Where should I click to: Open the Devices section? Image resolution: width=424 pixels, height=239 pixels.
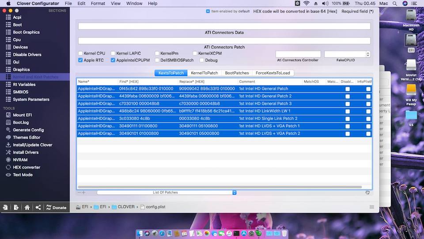tap(20, 47)
